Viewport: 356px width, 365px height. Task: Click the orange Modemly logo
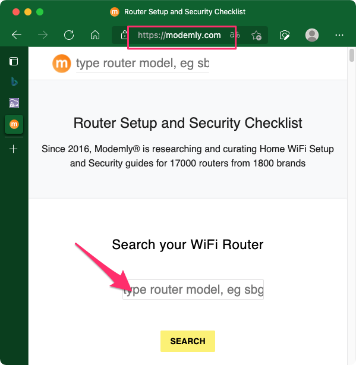coord(62,64)
